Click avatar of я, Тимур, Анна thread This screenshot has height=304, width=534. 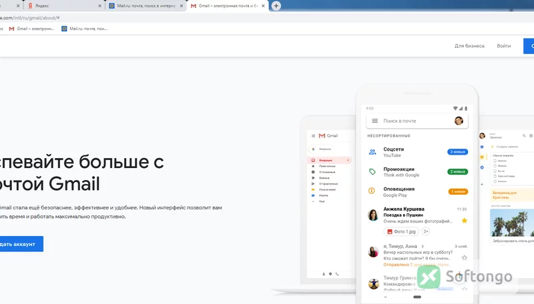[x=373, y=252]
